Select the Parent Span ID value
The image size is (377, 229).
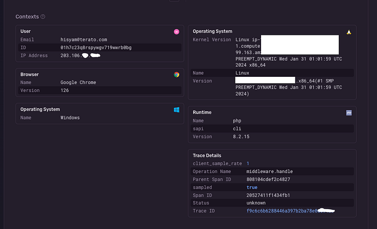tap(268, 179)
